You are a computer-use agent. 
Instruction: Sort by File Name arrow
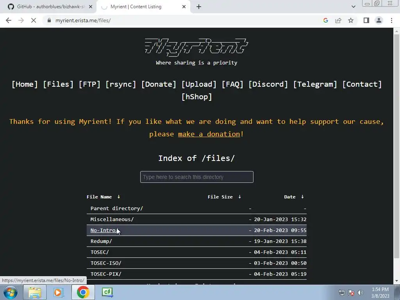(119, 197)
